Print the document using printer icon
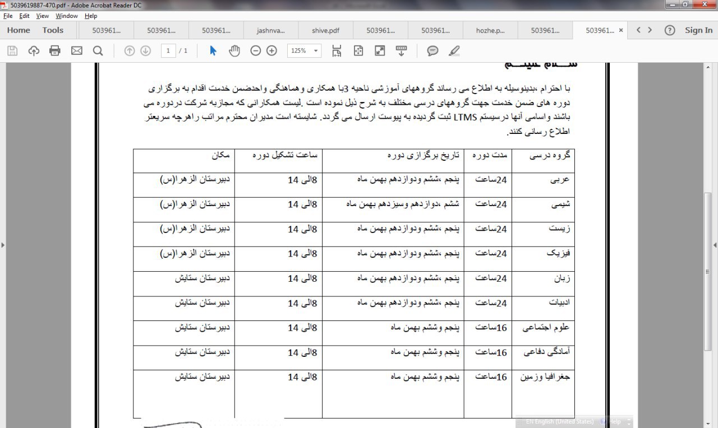 click(x=55, y=51)
